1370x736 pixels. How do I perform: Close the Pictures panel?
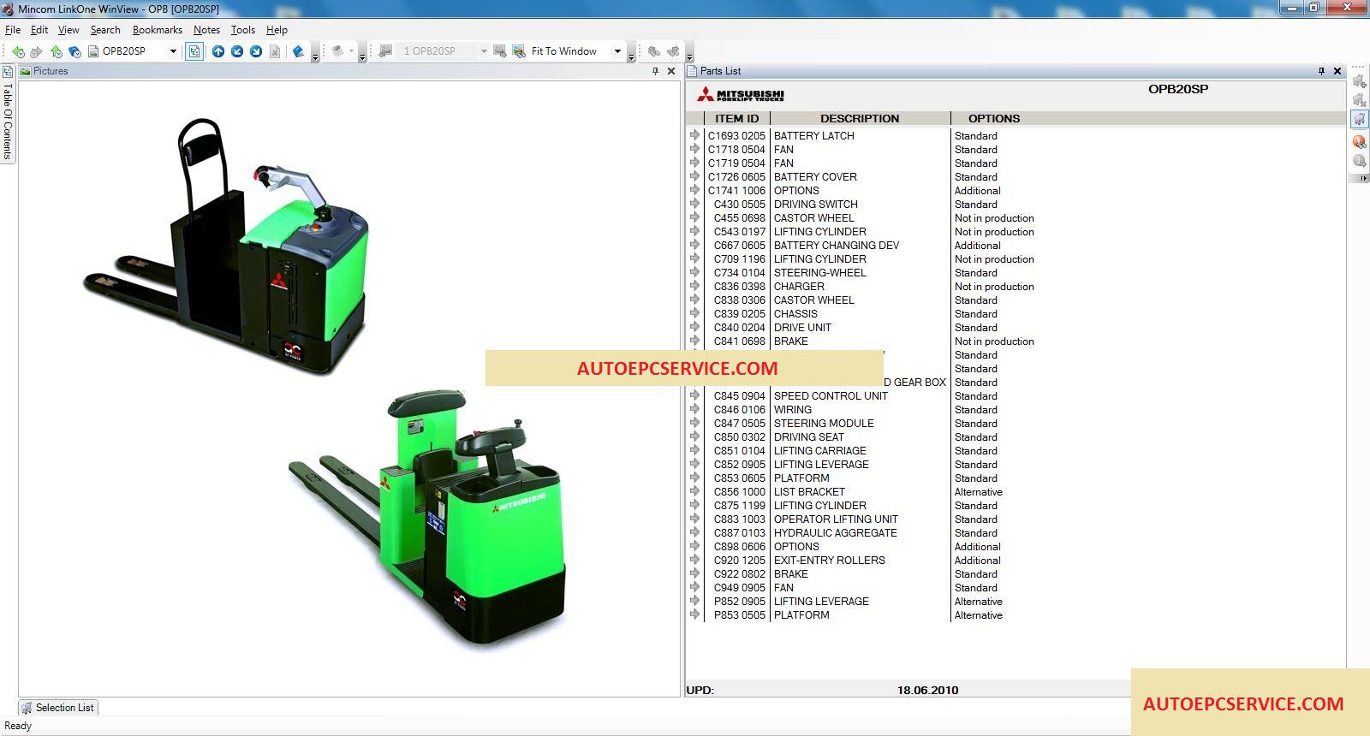[x=671, y=71]
